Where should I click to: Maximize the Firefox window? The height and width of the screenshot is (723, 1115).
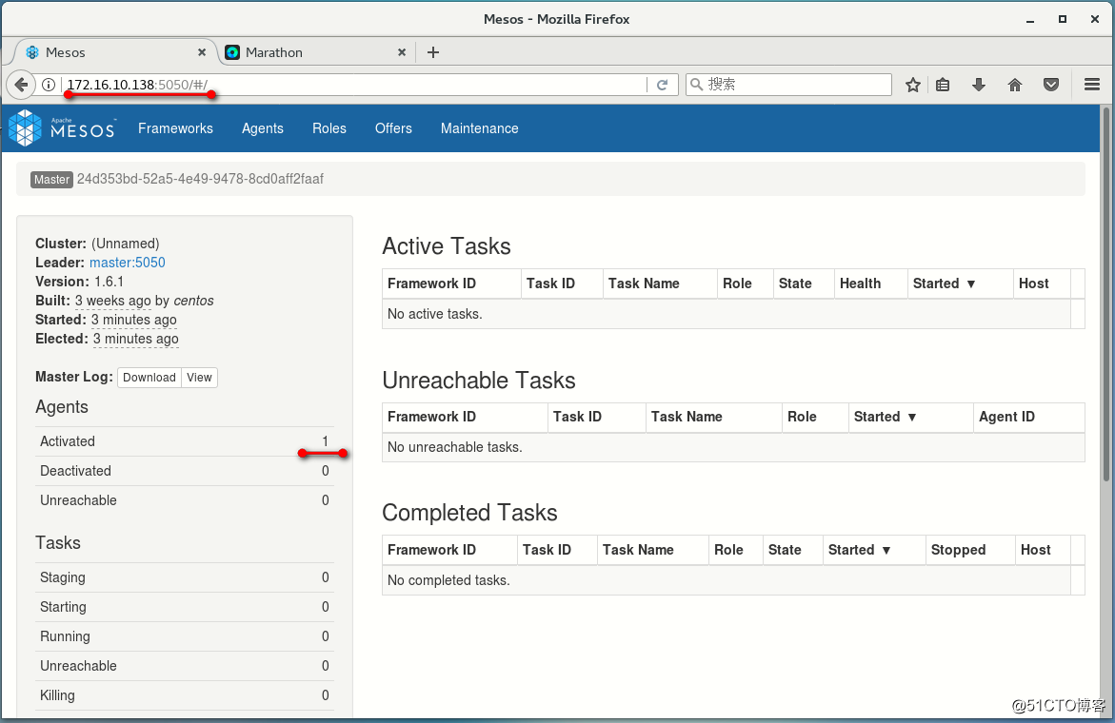tap(1063, 20)
